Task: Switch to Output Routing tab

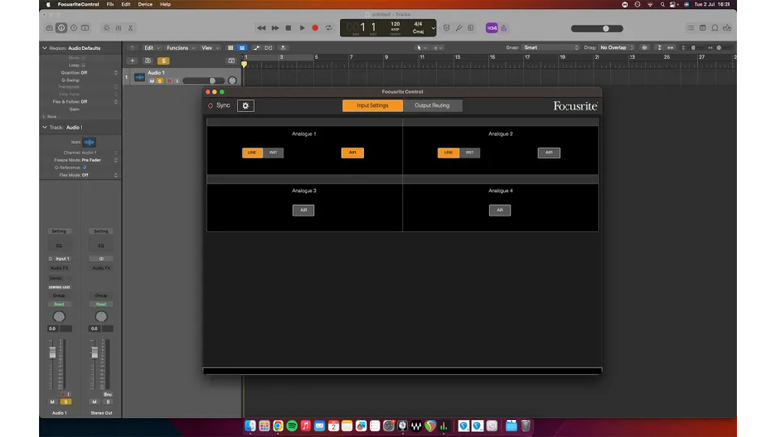Action: point(432,106)
